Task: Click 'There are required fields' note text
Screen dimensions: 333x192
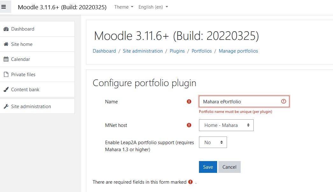Action: (139, 182)
